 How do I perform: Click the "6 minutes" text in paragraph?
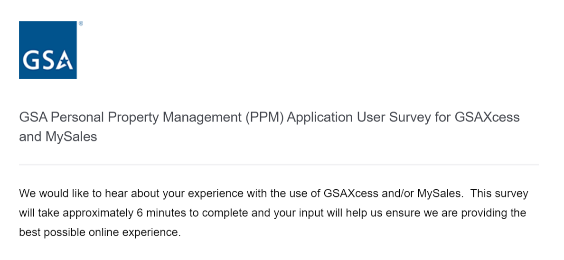pos(161,213)
